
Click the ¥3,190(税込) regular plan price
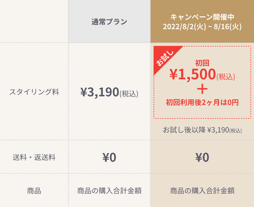click(109, 92)
